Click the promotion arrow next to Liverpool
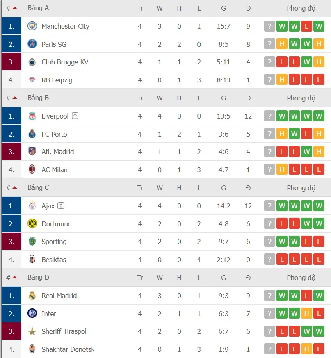Screen dimensions: 331x358 coord(74,116)
